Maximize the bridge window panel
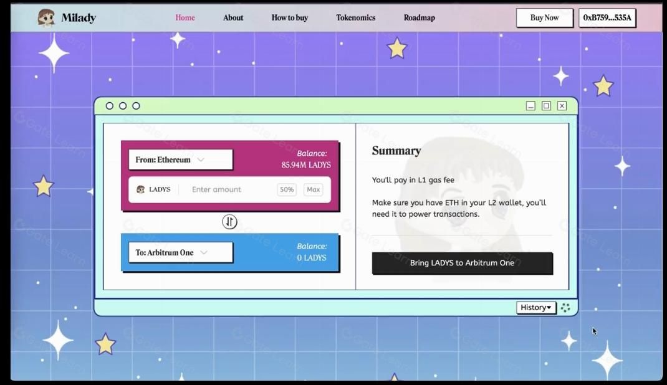This screenshot has height=385, width=667. (x=546, y=106)
